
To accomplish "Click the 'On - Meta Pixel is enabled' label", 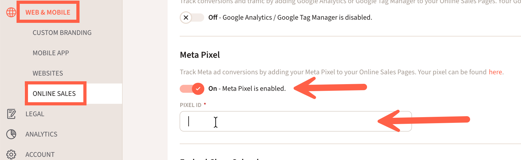I will [247, 89].
